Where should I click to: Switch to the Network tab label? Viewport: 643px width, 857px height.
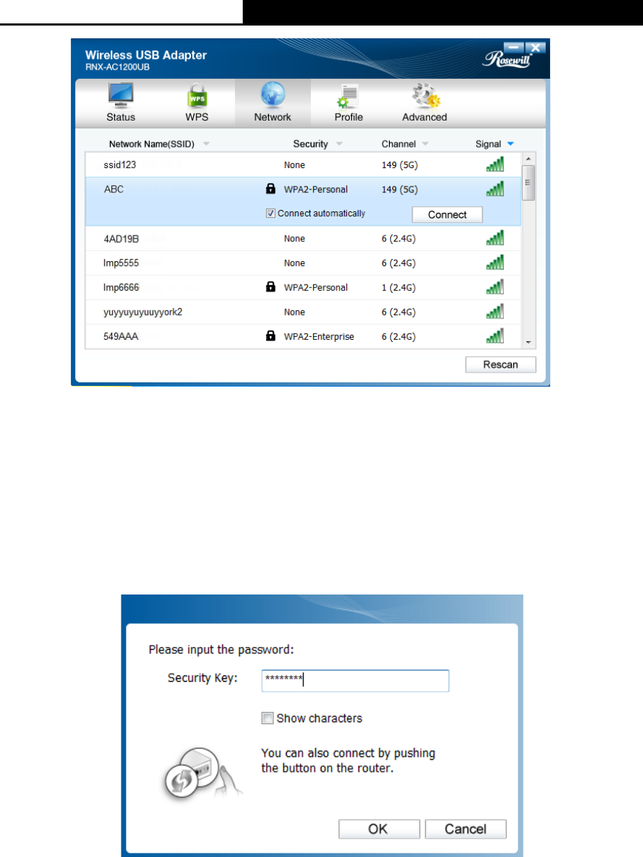[273, 117]
